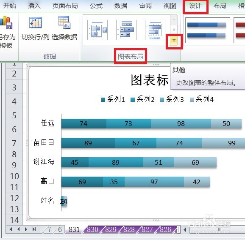Click the 任远 axis label
Screen dimensions: 245x240
(x=47, y=123)
